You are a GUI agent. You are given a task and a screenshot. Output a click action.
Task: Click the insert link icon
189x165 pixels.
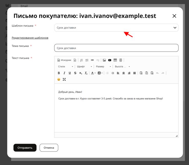[x=92, y=60]
